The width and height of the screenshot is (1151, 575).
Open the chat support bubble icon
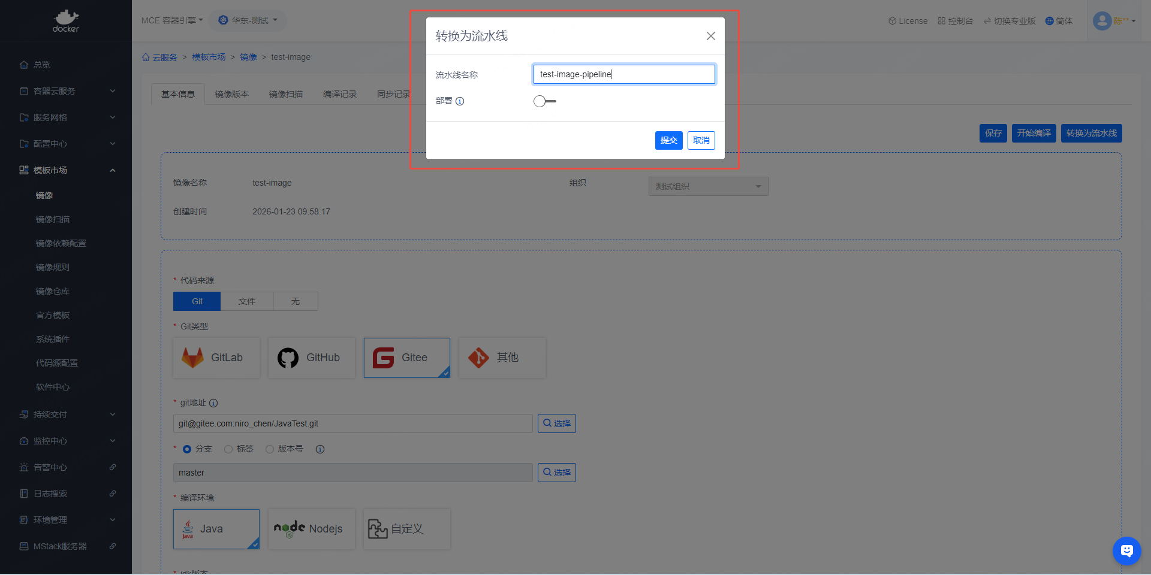[1126, 550]
